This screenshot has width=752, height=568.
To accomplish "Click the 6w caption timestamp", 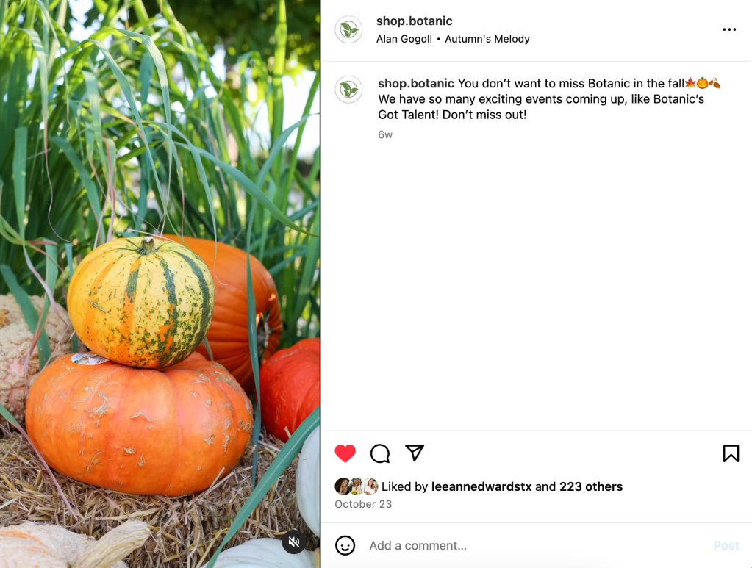I will point(385,134).
